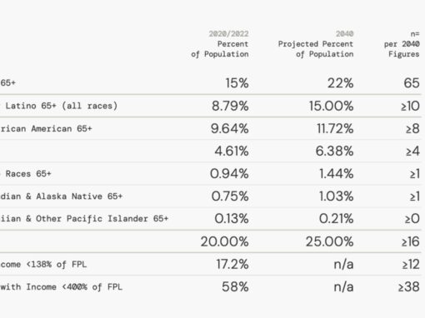Screen dimensions: 425x318
Task: Select the 8.79% cell
Action: coord(230,106)
